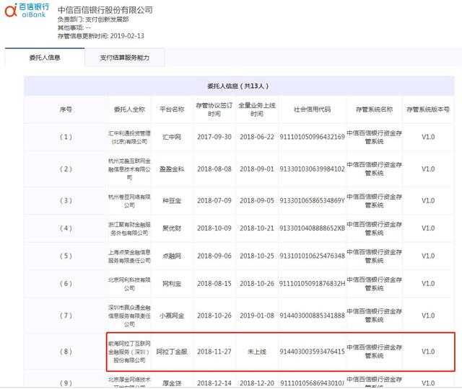Click signing date 2018-12-14
Viewport: 462px width, 389px height.
point(214,383)
